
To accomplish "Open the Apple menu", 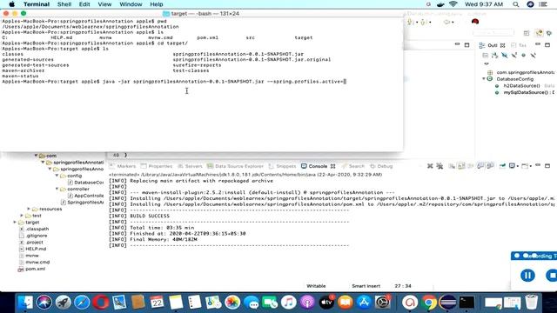I will click(x=11, y=4).
